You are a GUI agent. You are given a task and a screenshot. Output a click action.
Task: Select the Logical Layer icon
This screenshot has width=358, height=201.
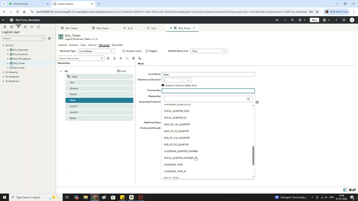point(18,27)
